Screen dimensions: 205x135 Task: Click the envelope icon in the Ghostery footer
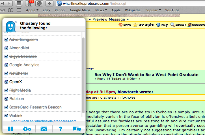pos(44,129)
